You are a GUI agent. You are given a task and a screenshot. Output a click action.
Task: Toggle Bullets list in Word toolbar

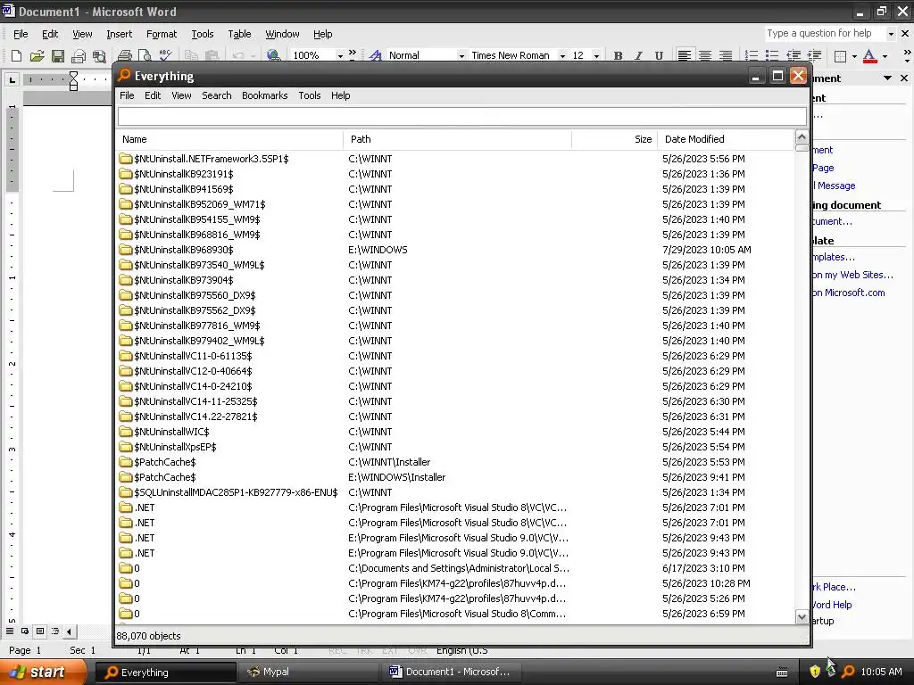point(772,55)
